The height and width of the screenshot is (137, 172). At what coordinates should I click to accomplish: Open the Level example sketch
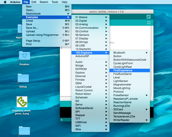click(x=130, y=77)
